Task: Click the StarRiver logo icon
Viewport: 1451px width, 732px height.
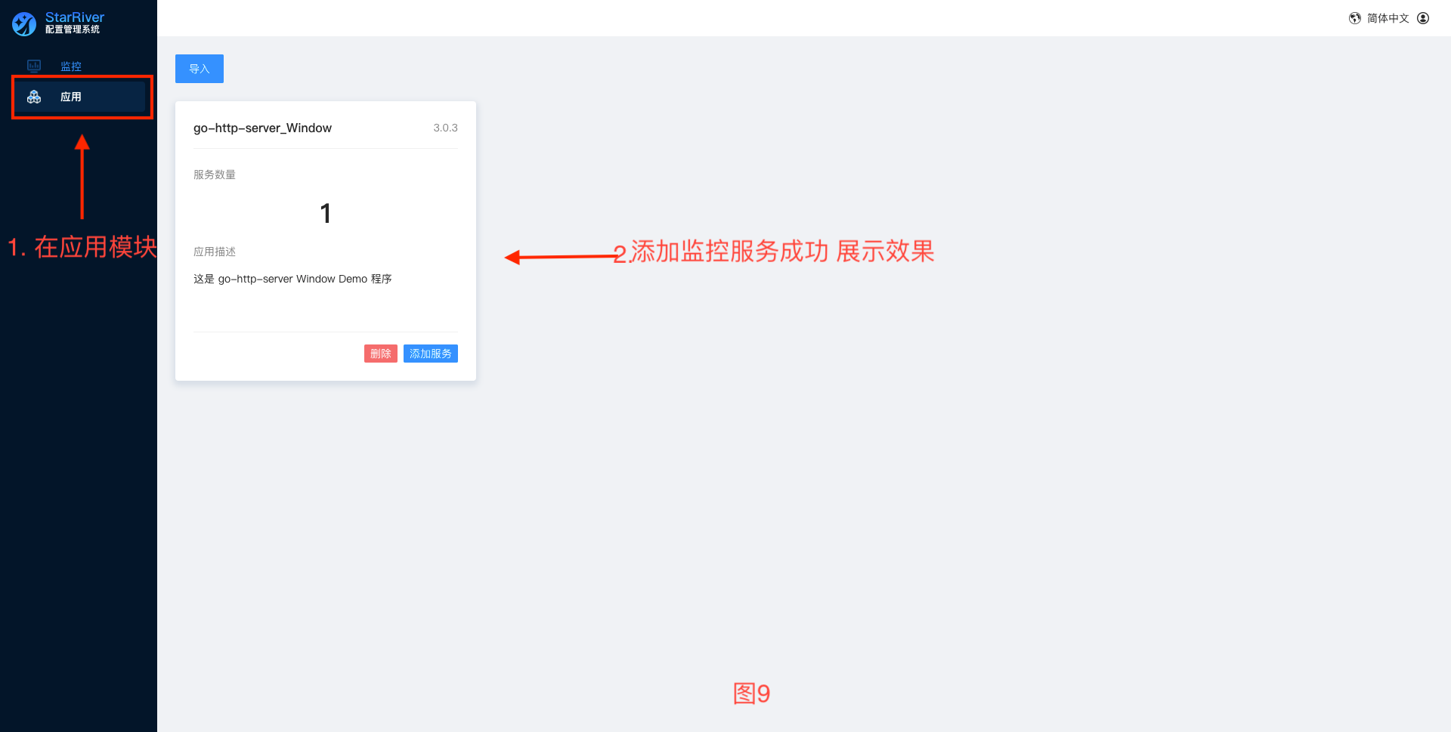Action: pyautogui.click(x=24, y=24)
